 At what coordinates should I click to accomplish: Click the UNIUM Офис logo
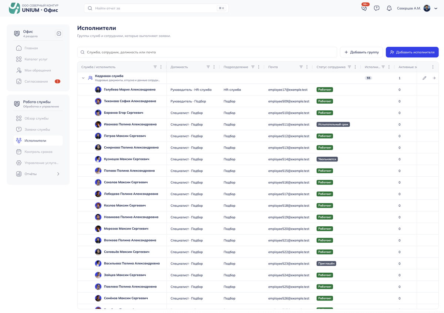click(34, 8)
